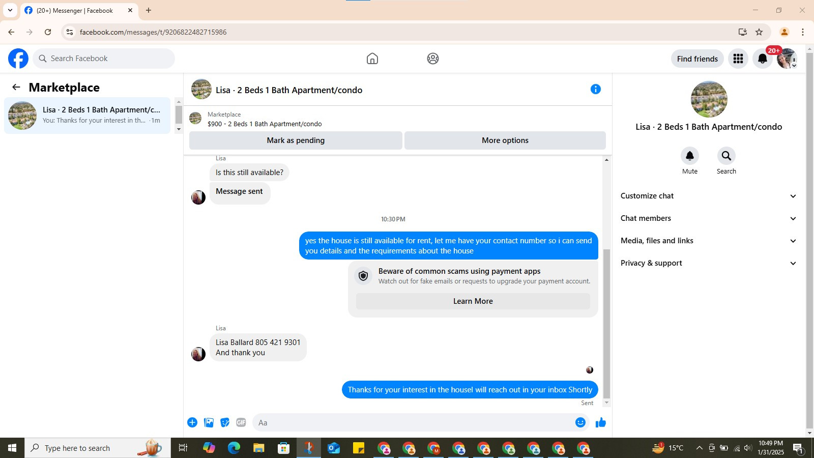Go to the Home feed icon
Image resolution: width=814 pixels, height=458 pixels.
point(372,59)
